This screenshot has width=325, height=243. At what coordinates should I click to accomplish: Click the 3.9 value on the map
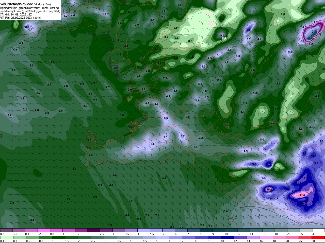click(207, 97)
